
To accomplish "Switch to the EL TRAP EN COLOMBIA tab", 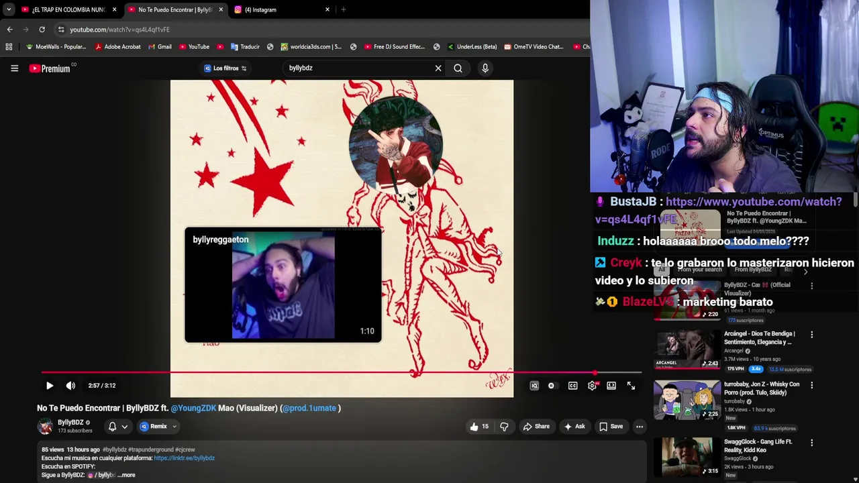I will pos(67,9).
